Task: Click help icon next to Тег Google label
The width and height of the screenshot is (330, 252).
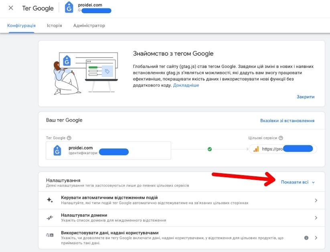Action: pos(69,138)
